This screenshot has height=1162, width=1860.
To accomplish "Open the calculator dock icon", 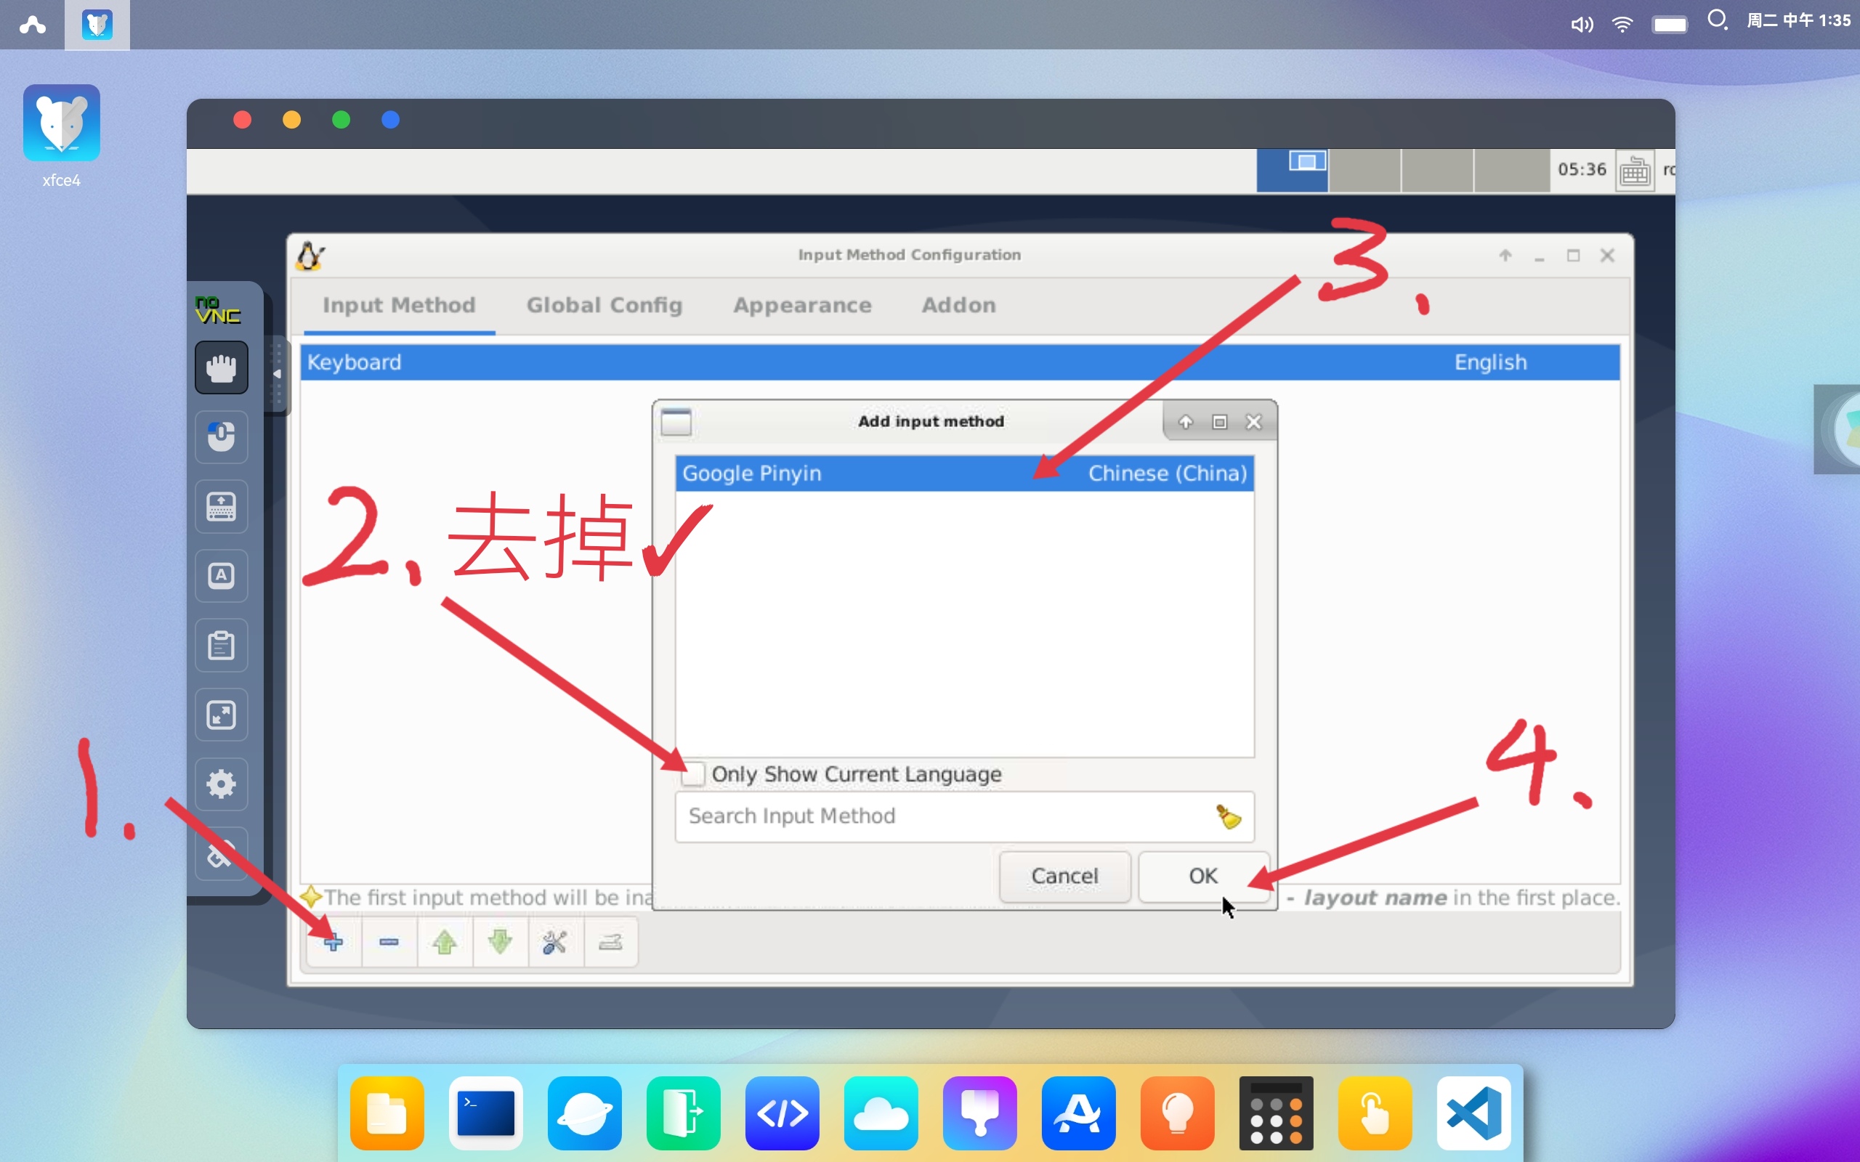I will pyautogui.click(x=1276, y=1113).
